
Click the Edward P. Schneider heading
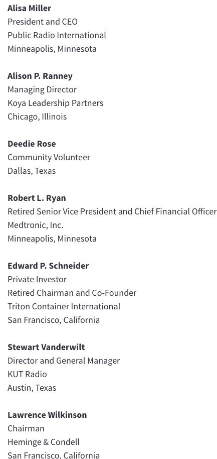[x=48, y=266]
